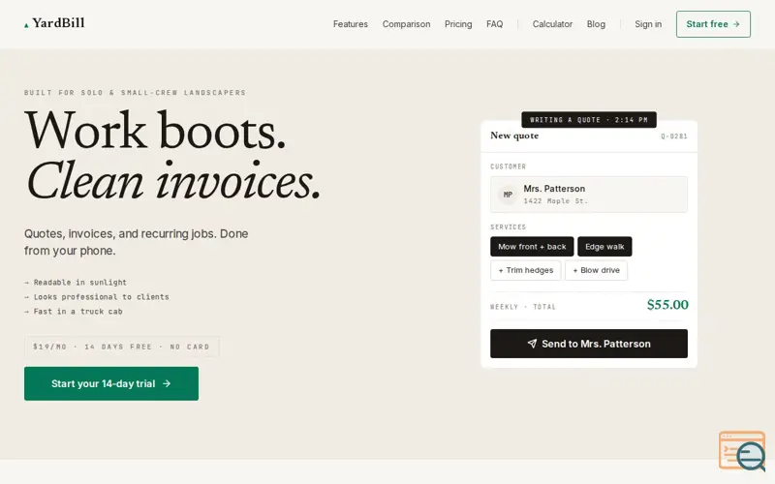This screenshot has width=775, height=484.
Task: Click the Start your 14-day trial button
Action: pos(111,383)
